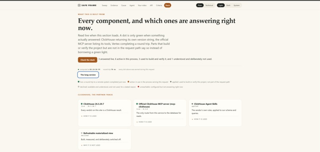Click status dot beside ClickHouse Agent Skills
Image resolution: width=320 pixels, height=152 pixels.
(x=192, y=104)
